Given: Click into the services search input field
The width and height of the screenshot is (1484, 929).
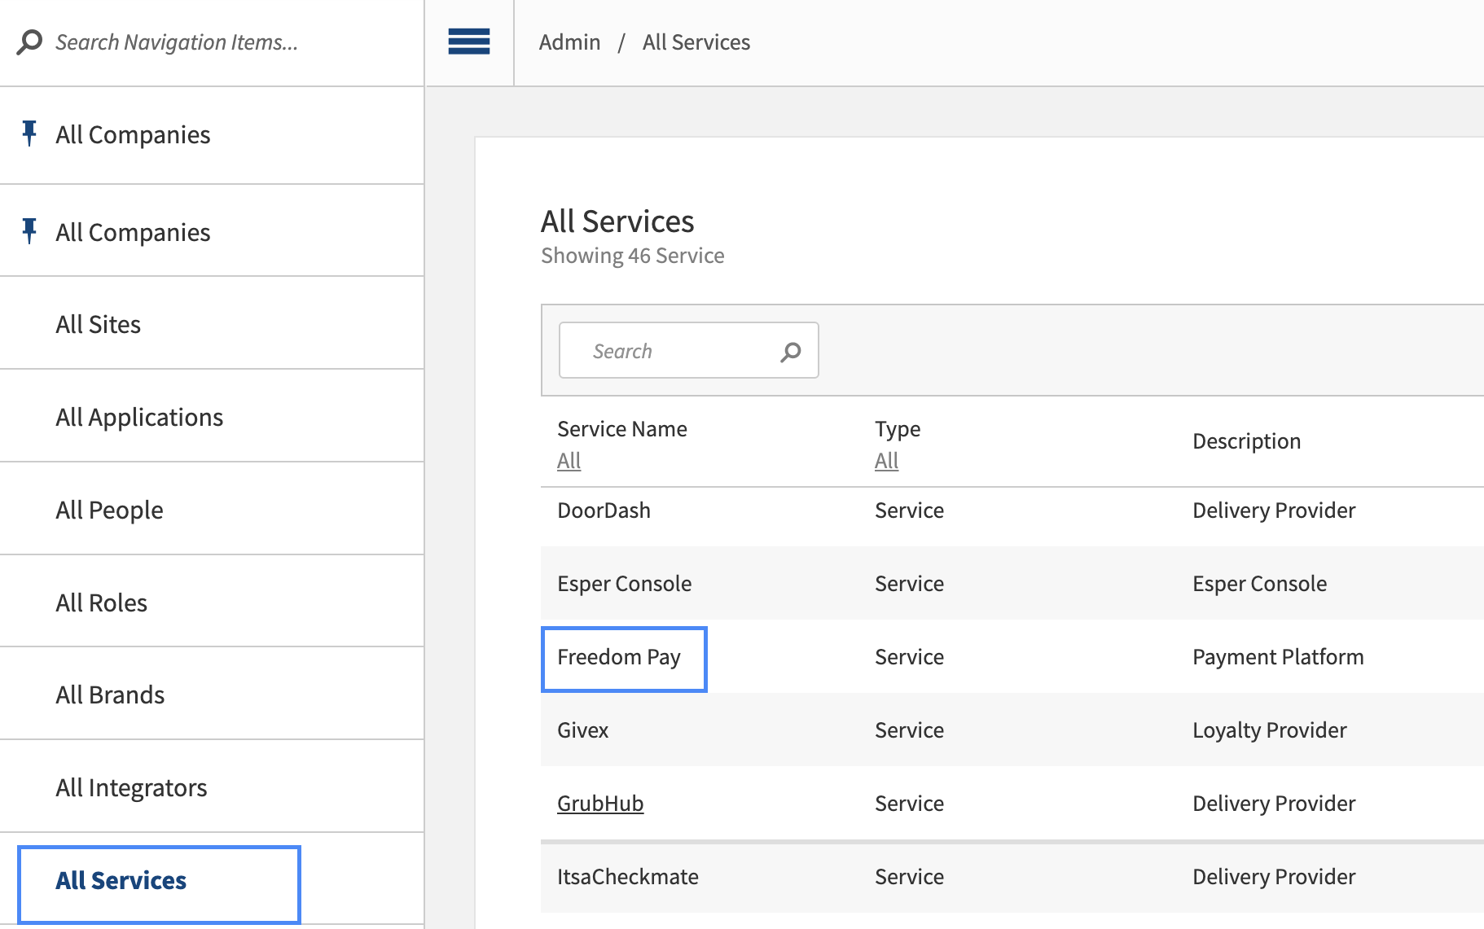Looking at the screenshot, I should (668, 350).
